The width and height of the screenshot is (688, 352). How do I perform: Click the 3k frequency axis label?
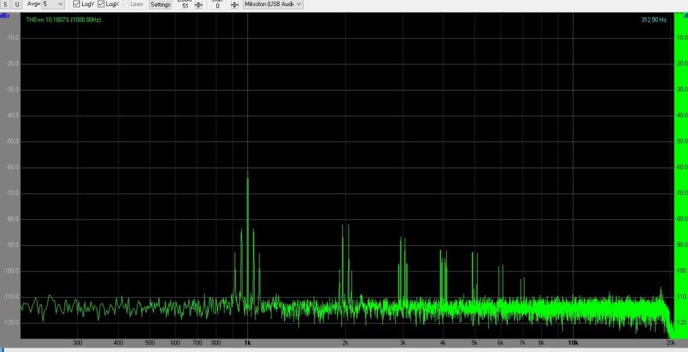tap(402, 343)
